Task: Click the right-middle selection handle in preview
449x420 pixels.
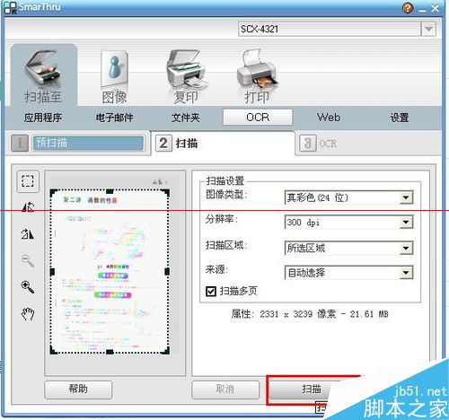Action: 167,272
